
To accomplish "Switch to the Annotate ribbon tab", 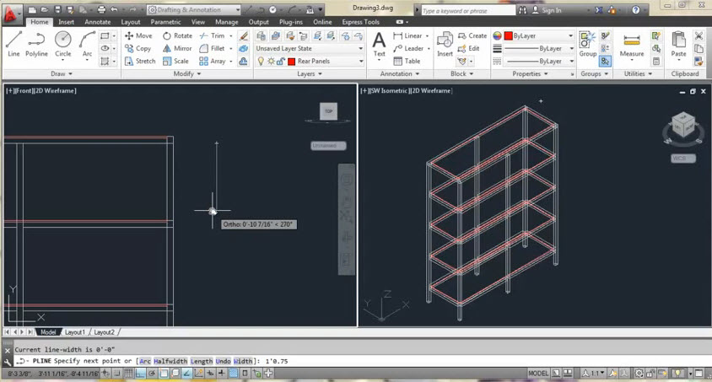I will click(98, 22).
